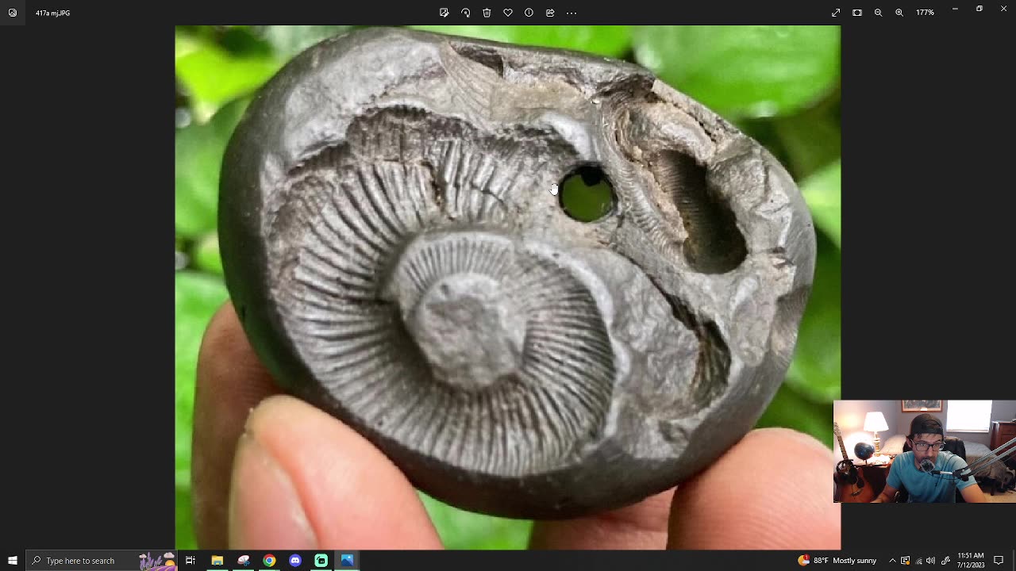
Task: Click the Meet Now tray icon
Action: (x=905, y=561)
